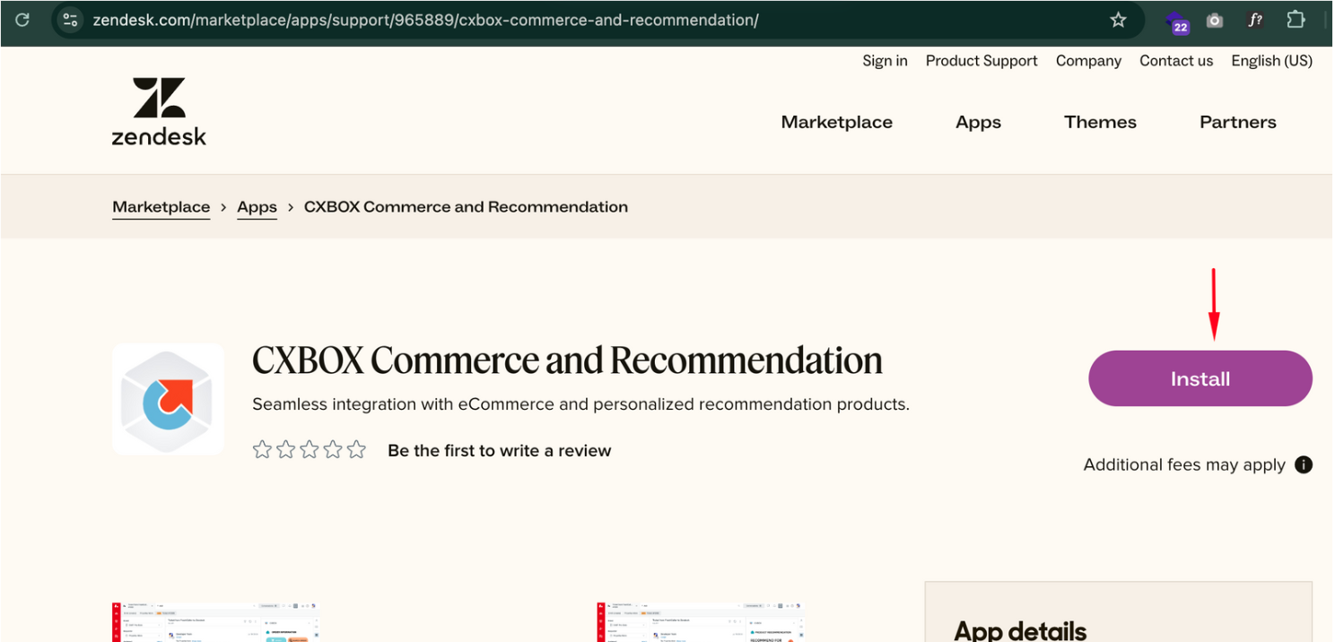Click the extension icon with 22 badge
The height and width of the screenshot is (642, 1344).
1176,21
